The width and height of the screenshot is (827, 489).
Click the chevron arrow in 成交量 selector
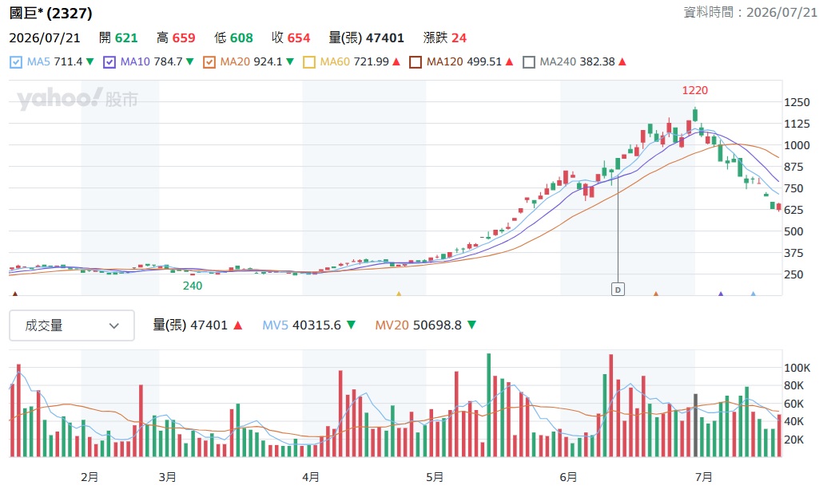tap(114, 325)
